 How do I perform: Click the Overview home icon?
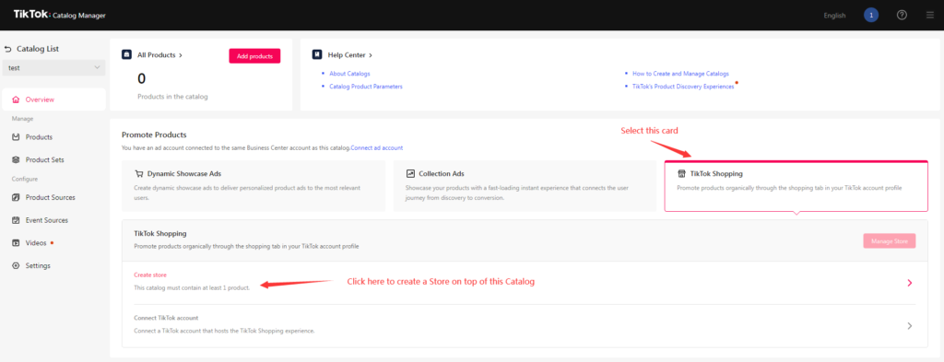[16, 99]
